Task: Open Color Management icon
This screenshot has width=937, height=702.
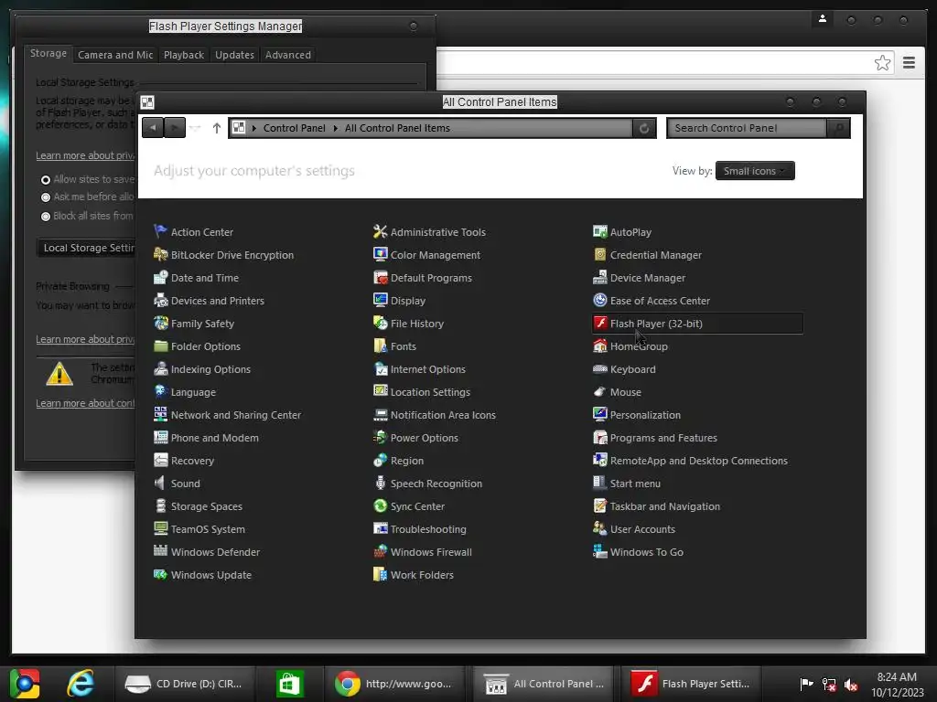Action: pos(380,254)
